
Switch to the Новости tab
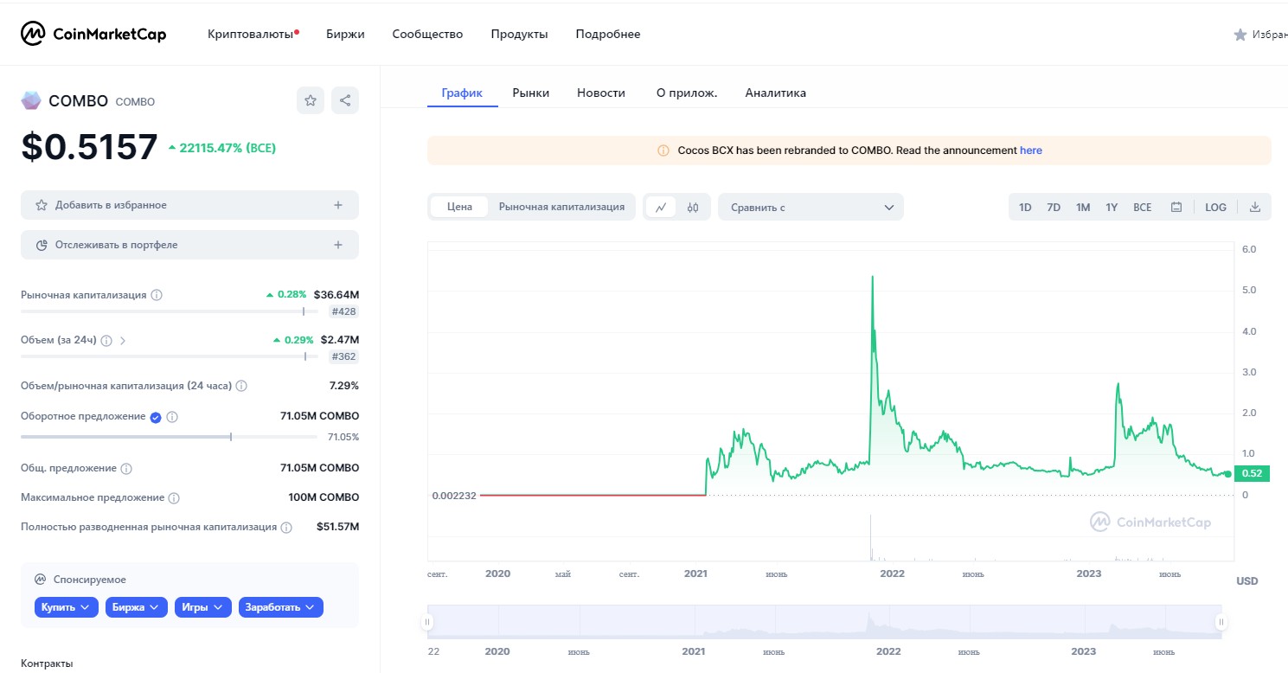point(601,93)
